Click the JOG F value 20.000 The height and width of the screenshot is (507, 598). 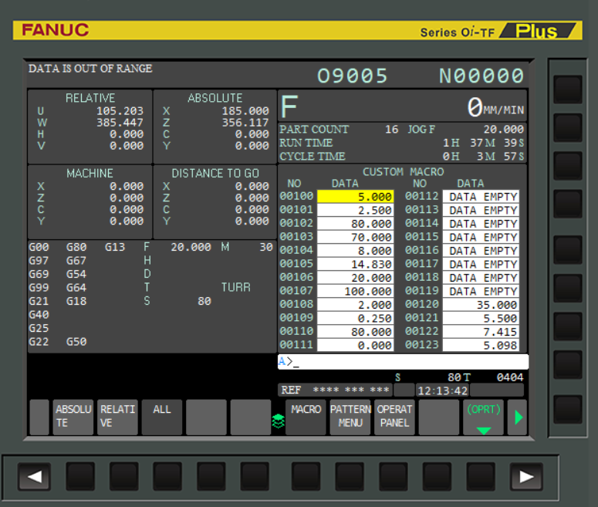coord(503,130)
